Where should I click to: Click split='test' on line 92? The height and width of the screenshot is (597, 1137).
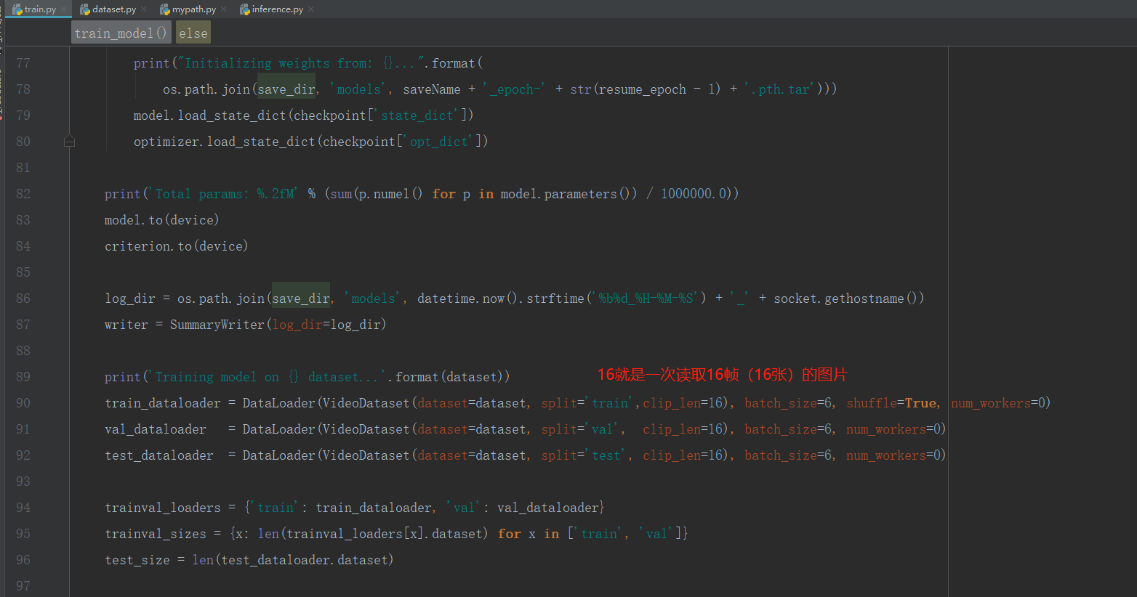point(584,455)
